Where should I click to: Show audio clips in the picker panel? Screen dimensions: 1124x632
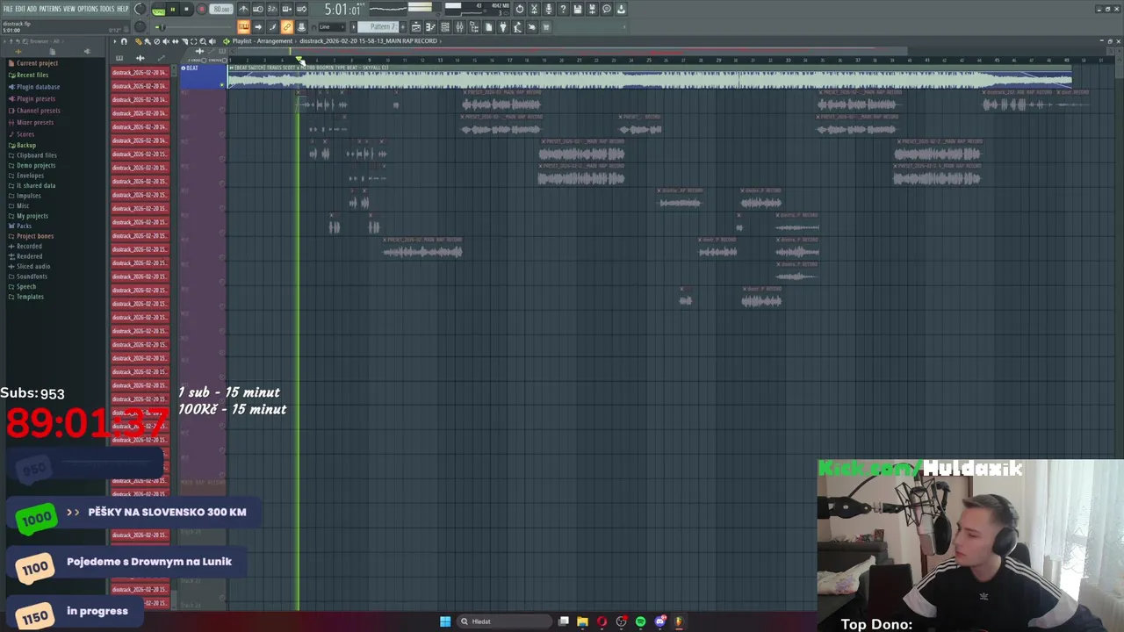point(140,58)
